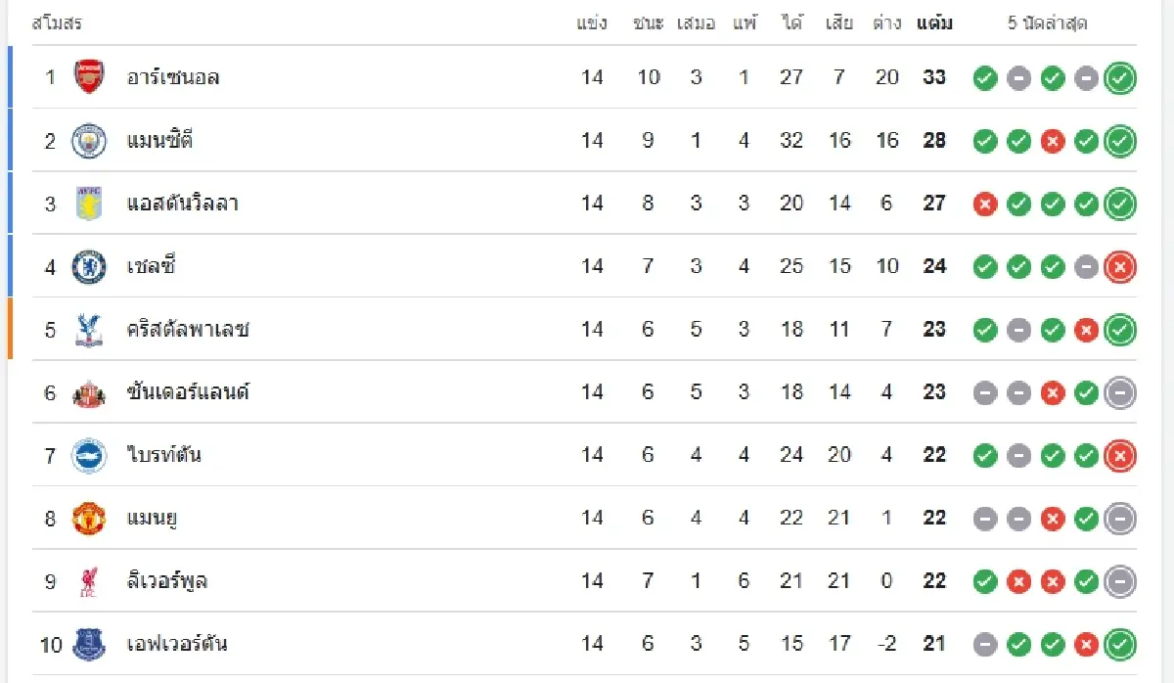Click the 5 นัดล่าสุด column header
Screen dimensions: 1174x683
[1047, 23]
